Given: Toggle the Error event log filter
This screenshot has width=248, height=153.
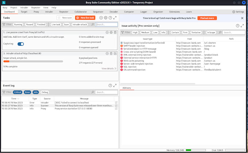Looking at the screenshot, I should (27, 92).
